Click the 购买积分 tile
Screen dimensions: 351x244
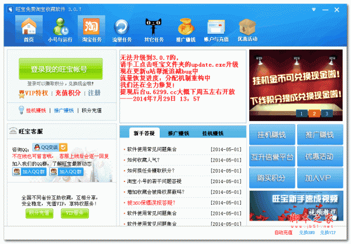[x=272, y=178]
